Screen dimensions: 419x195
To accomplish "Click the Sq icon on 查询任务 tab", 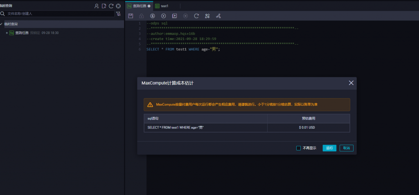I will click(x=129, y=6).
